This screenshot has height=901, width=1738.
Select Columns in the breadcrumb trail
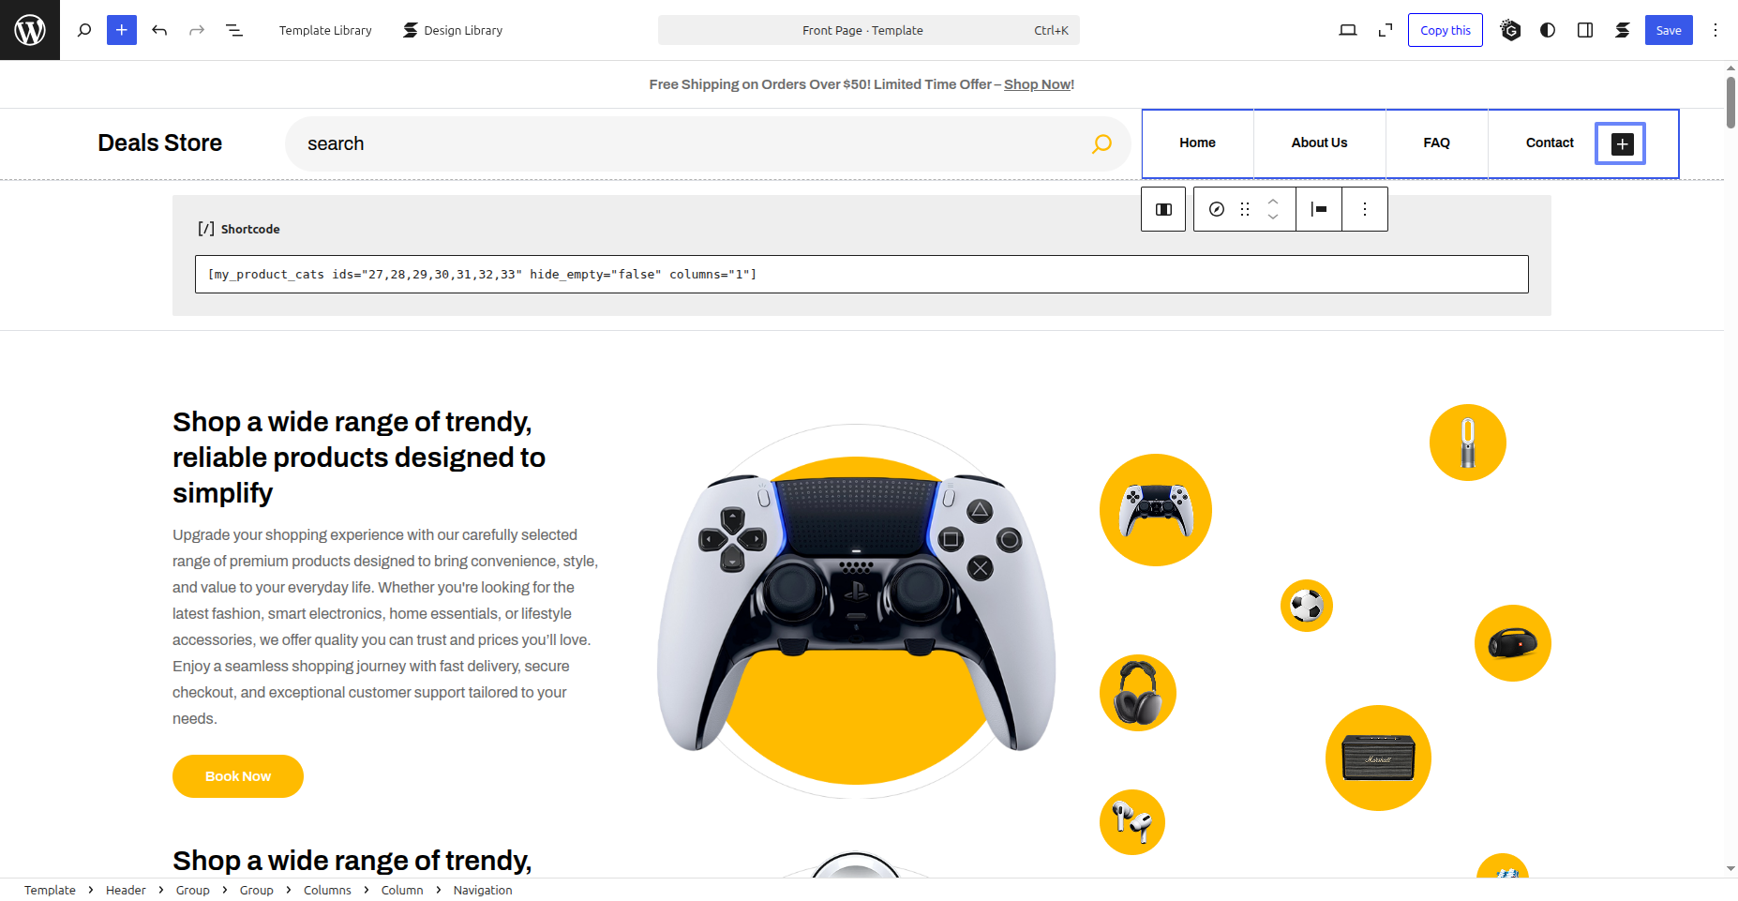pyautogui.click(x=327, y=890)
